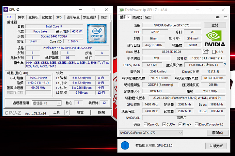Click the 256.3 GB/s bandwidth value
Viewport: 235px width, 156px height.
point(210,91)
